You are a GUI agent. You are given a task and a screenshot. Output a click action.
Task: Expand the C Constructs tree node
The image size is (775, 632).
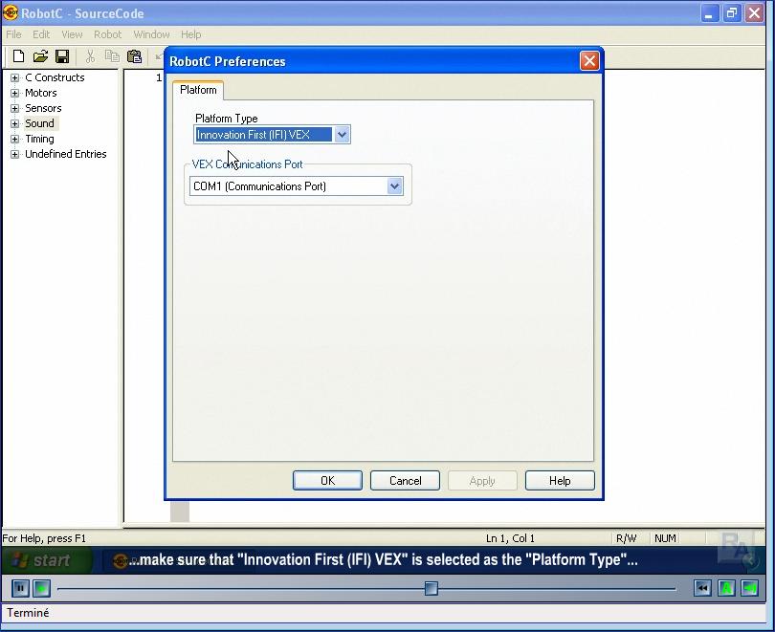click(14, 77)
